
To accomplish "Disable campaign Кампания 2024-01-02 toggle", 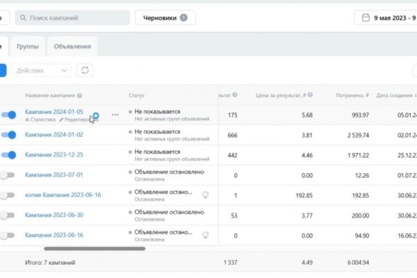I will point(8,135).
